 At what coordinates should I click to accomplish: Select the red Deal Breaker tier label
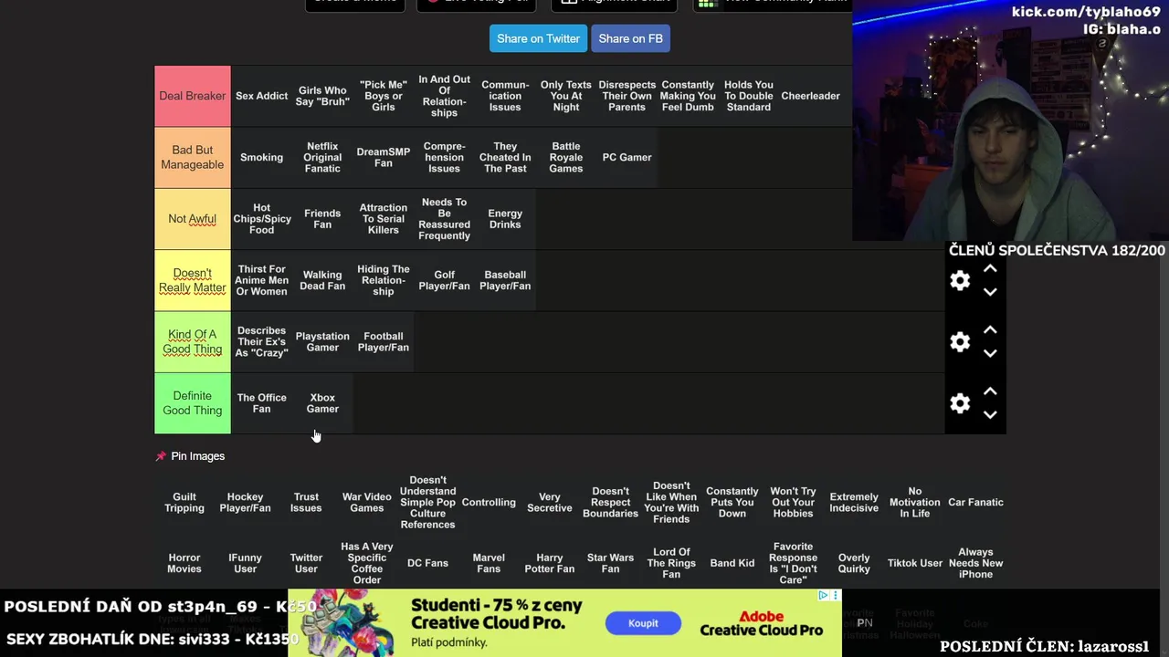tap(192, 96)
